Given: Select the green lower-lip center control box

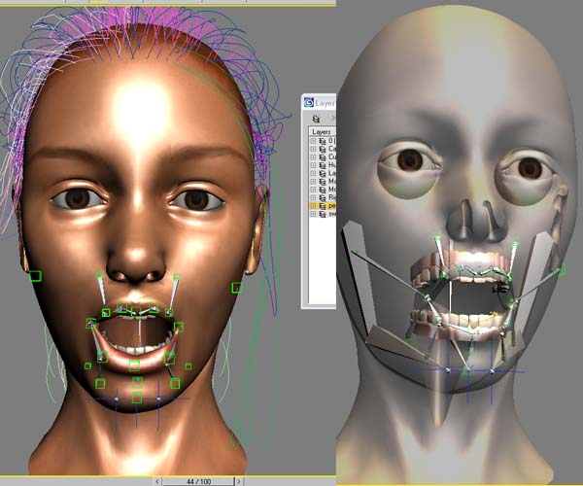Looking at the screenshot, I should pos(135,365).
